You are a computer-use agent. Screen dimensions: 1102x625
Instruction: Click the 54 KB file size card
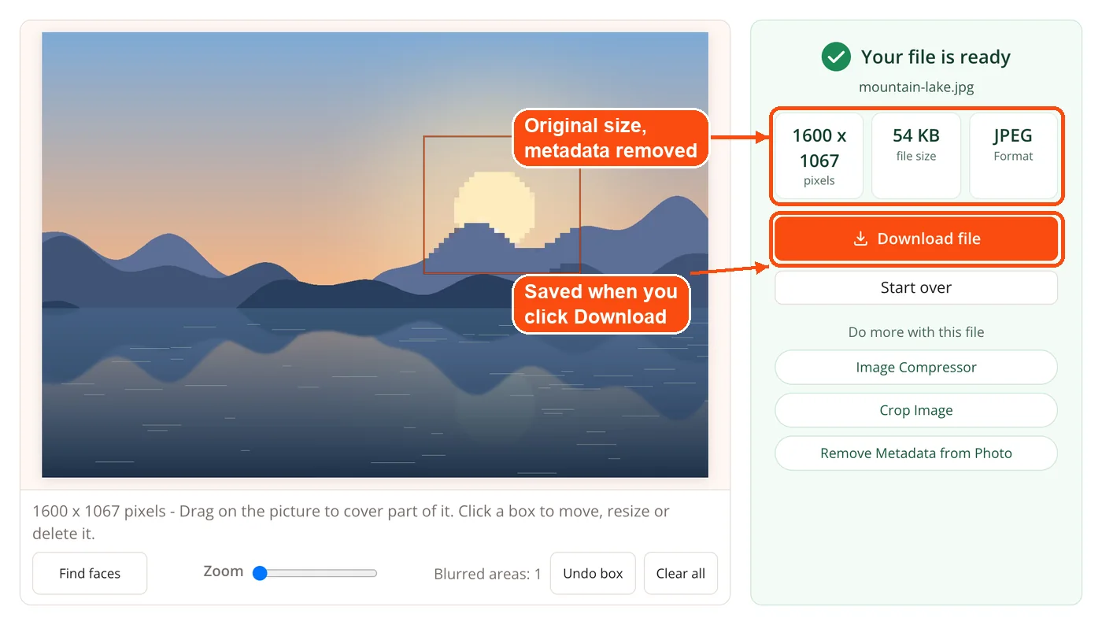(x=916, y=156)
